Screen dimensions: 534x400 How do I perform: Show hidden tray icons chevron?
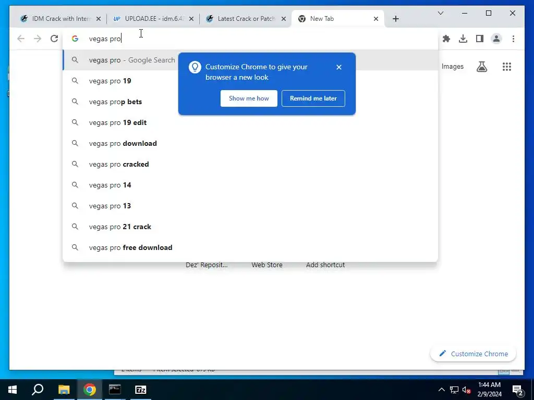pos(441,390)
